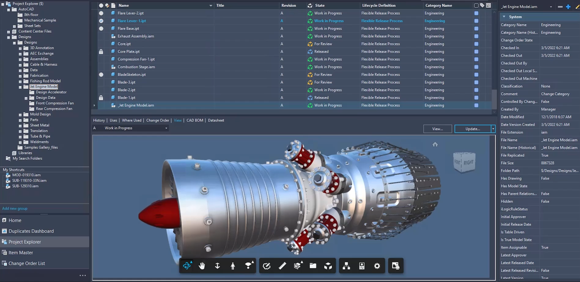Sort by the Name column header
580x282 pixels.
(124, 5)
